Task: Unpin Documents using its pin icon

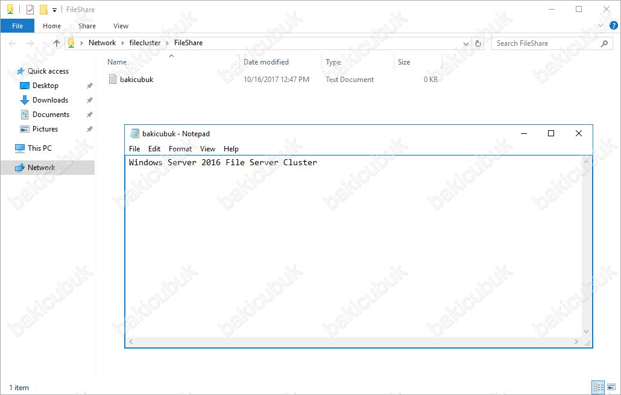Action: (x=90, y=115)
